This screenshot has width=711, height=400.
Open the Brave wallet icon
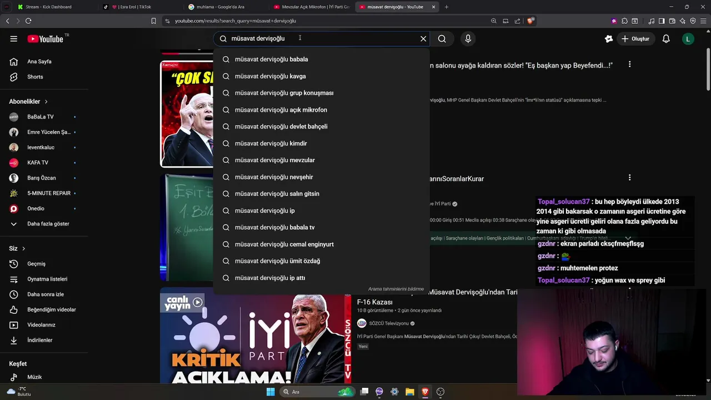coord(672,21)
